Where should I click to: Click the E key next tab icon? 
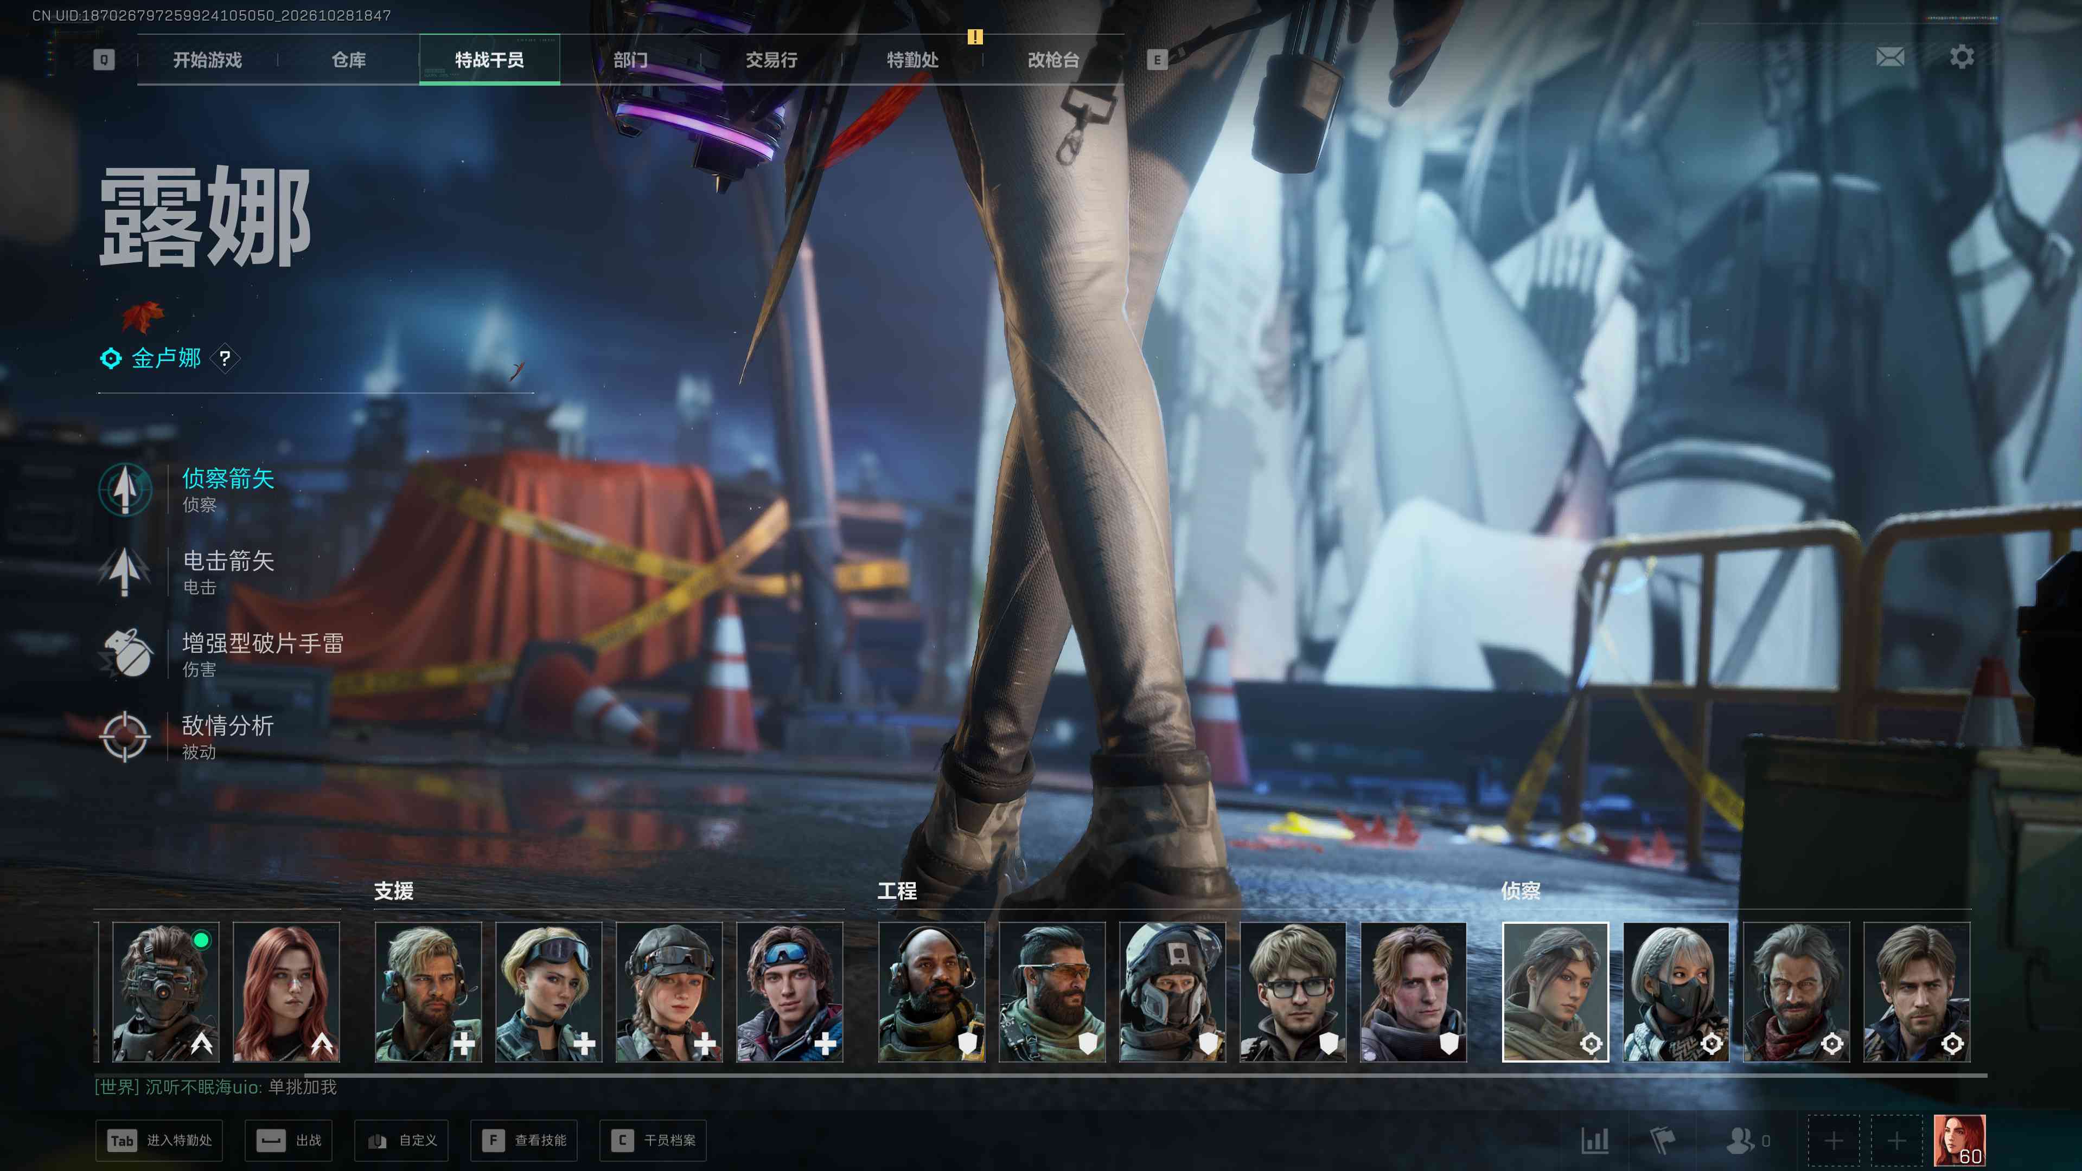(1158, 60)
